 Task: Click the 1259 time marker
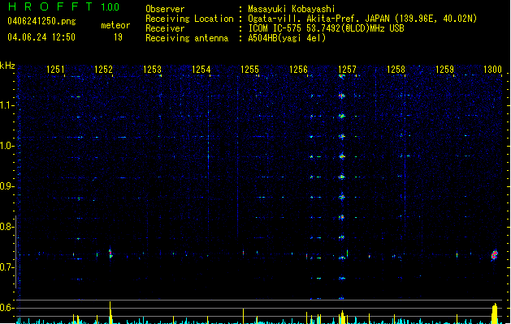coord(445,69)
